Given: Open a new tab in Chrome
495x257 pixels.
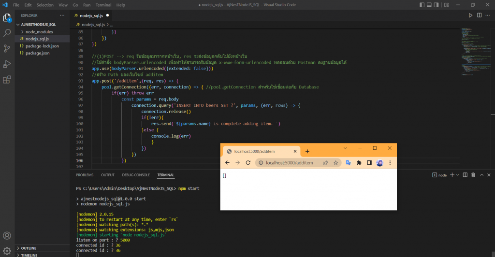Looking at the screenshot, I should 307,151.
